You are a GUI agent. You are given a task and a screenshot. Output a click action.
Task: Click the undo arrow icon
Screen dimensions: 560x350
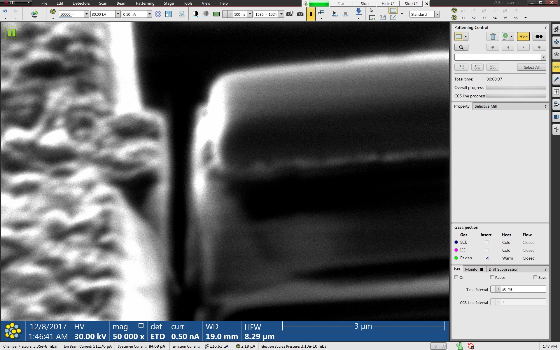click(x=5, y=11)
